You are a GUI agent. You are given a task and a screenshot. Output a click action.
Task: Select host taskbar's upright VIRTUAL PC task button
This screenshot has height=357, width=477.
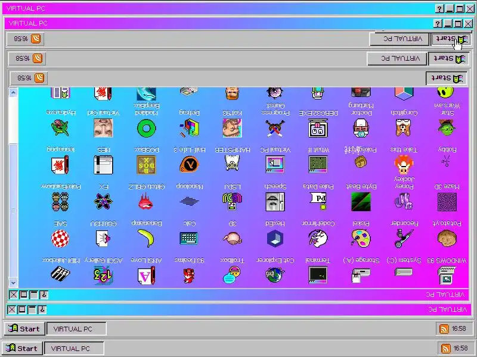click(74, 349)
